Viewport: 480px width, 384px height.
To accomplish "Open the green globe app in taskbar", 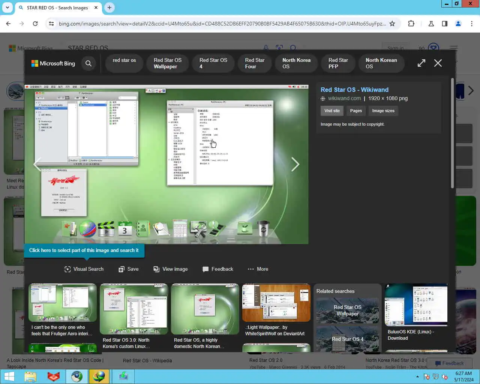I will pyautogui.click(x=99, y=376).
